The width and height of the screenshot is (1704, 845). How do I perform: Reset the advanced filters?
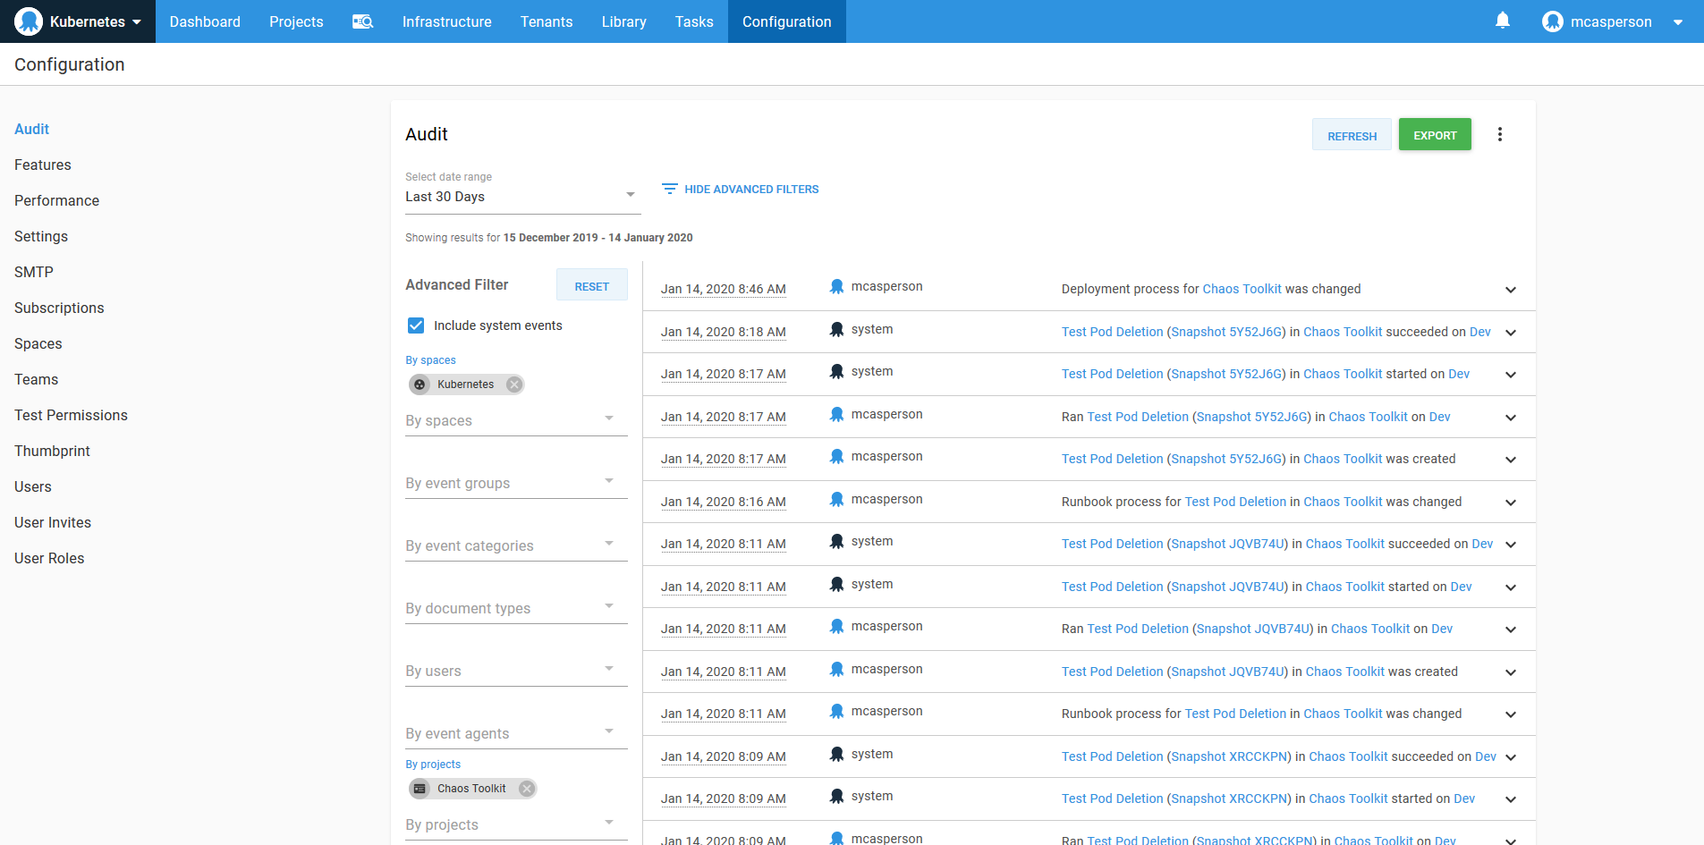coord(591,285)
